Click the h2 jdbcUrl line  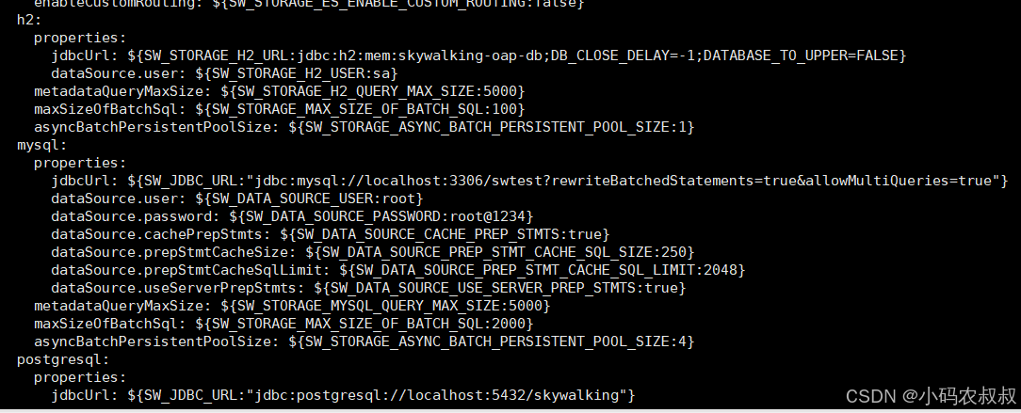click(x=478, y=56)
